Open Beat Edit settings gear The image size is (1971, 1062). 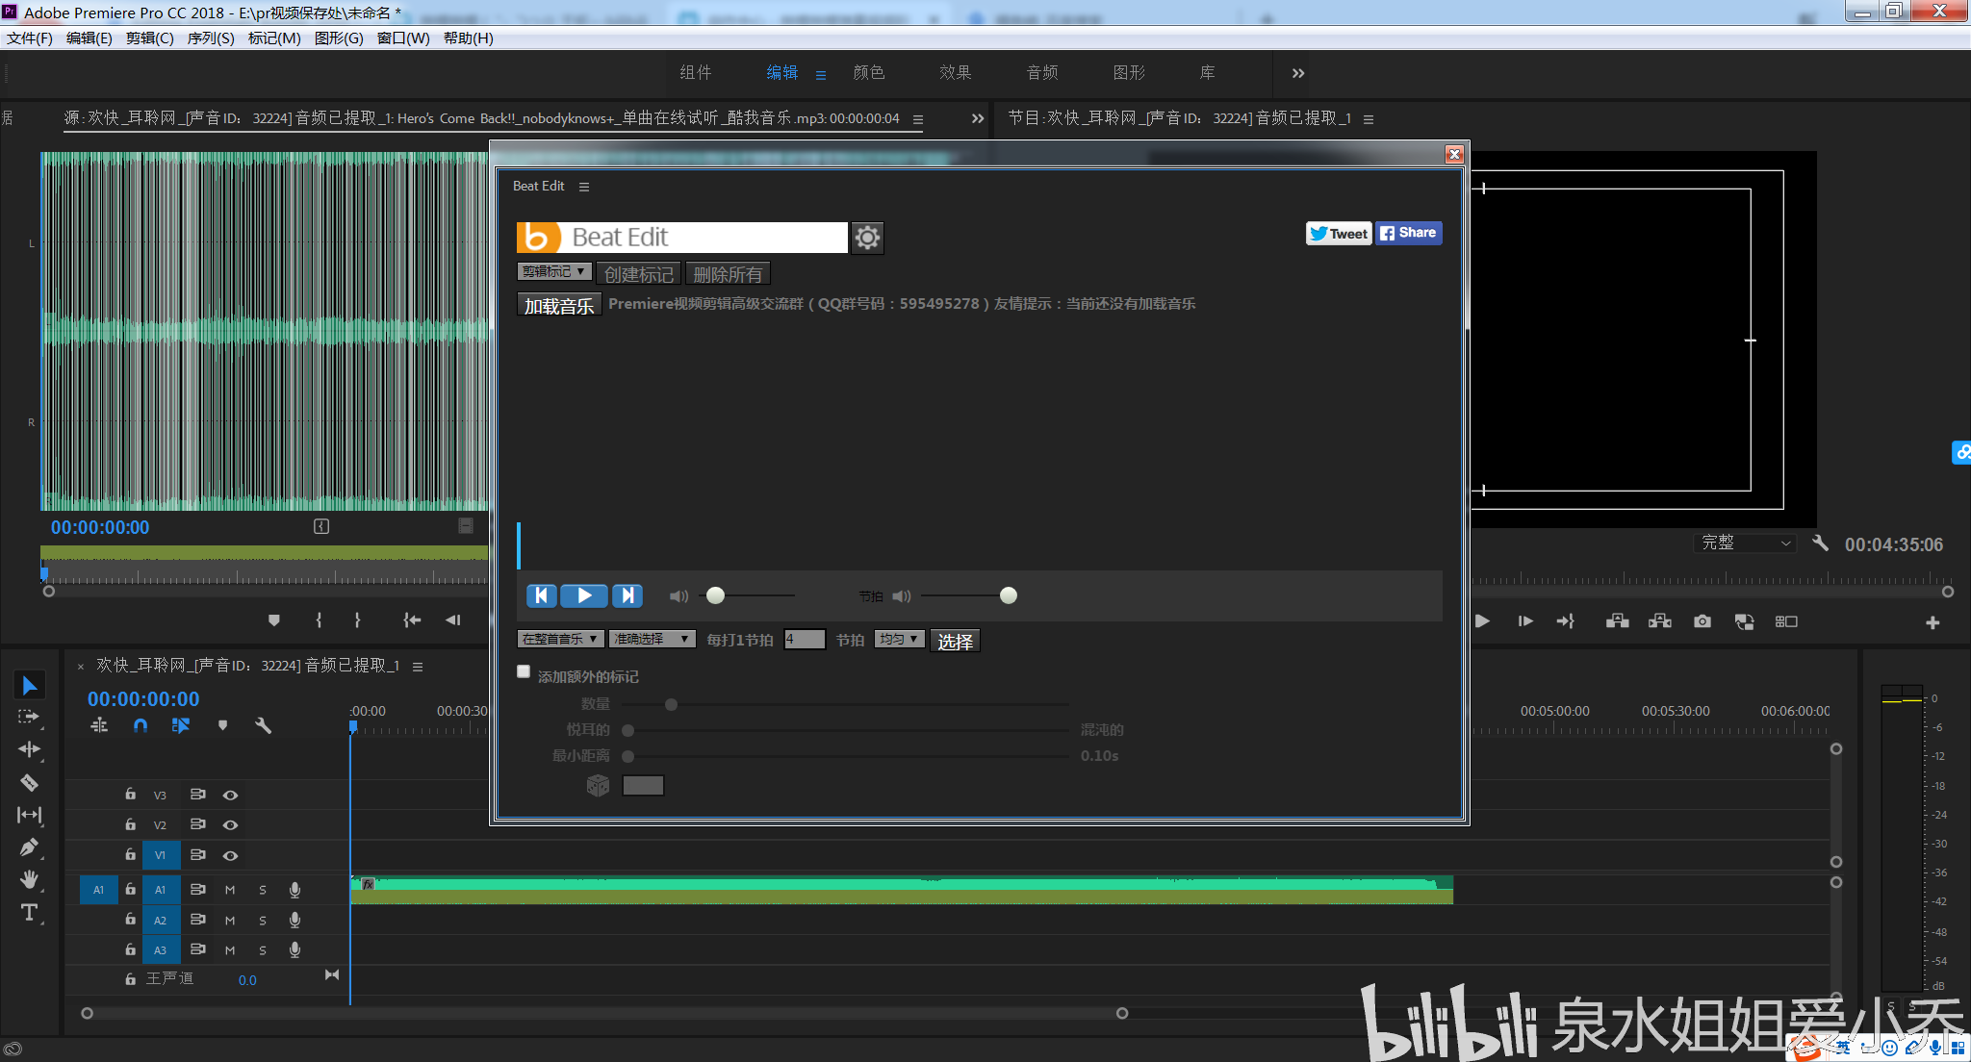[x=867, y=238]
